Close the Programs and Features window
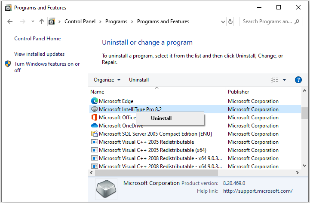 pos(298,7)
